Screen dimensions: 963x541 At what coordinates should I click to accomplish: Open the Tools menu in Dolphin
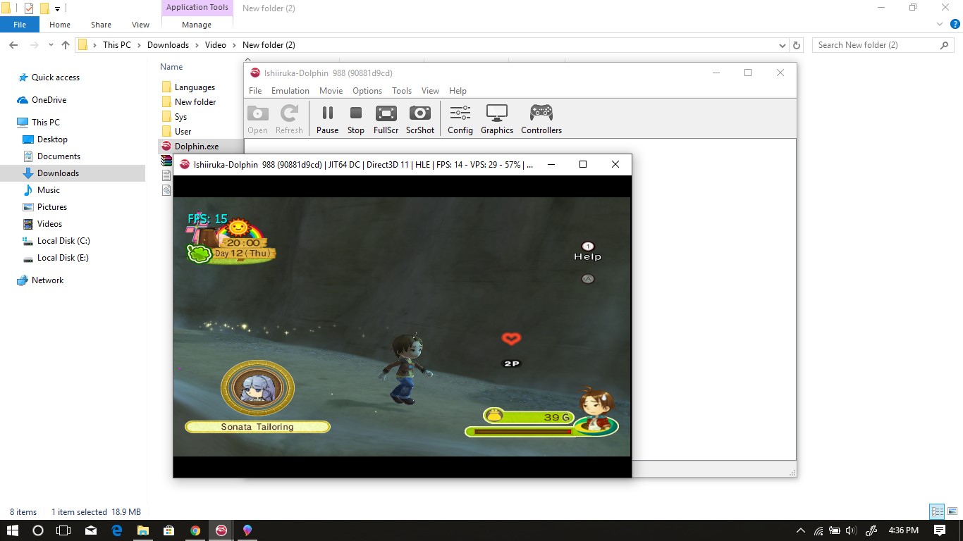(402, 91)
